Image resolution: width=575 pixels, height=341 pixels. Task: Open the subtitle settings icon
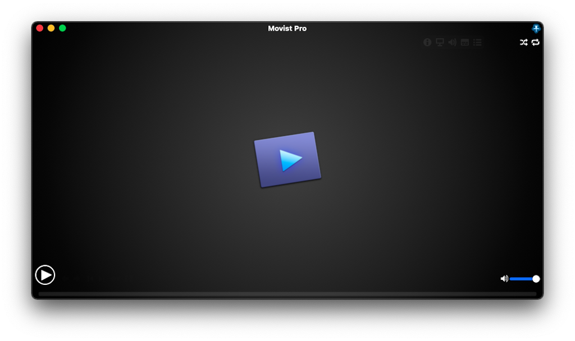465,42
